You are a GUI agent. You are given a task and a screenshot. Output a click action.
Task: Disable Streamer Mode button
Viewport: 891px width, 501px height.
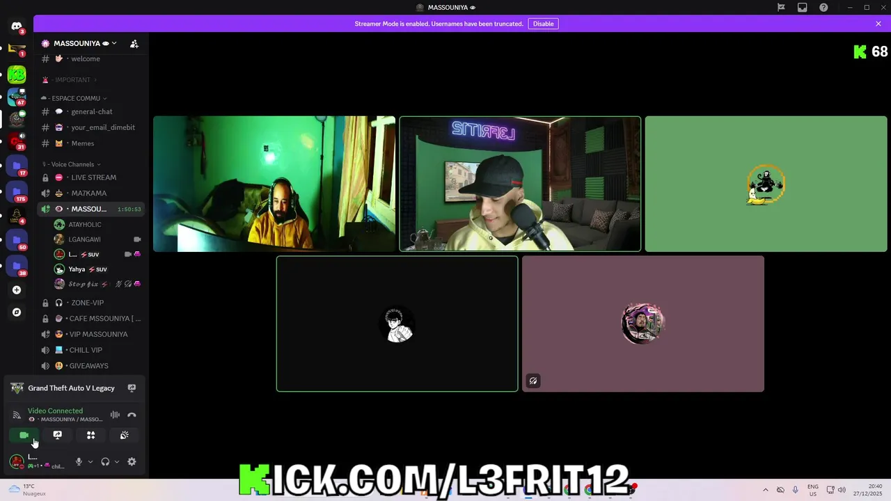543,24
